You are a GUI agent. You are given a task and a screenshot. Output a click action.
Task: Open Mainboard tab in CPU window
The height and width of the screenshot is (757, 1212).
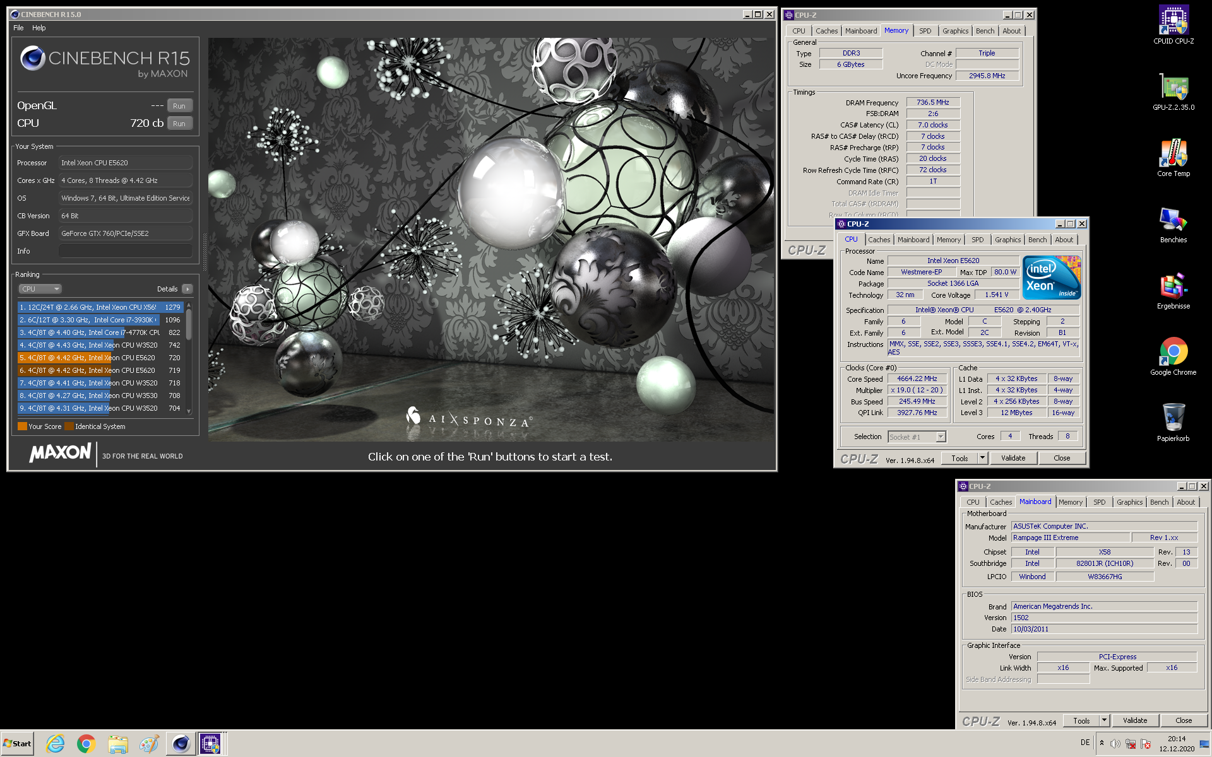tap(913, 240)
